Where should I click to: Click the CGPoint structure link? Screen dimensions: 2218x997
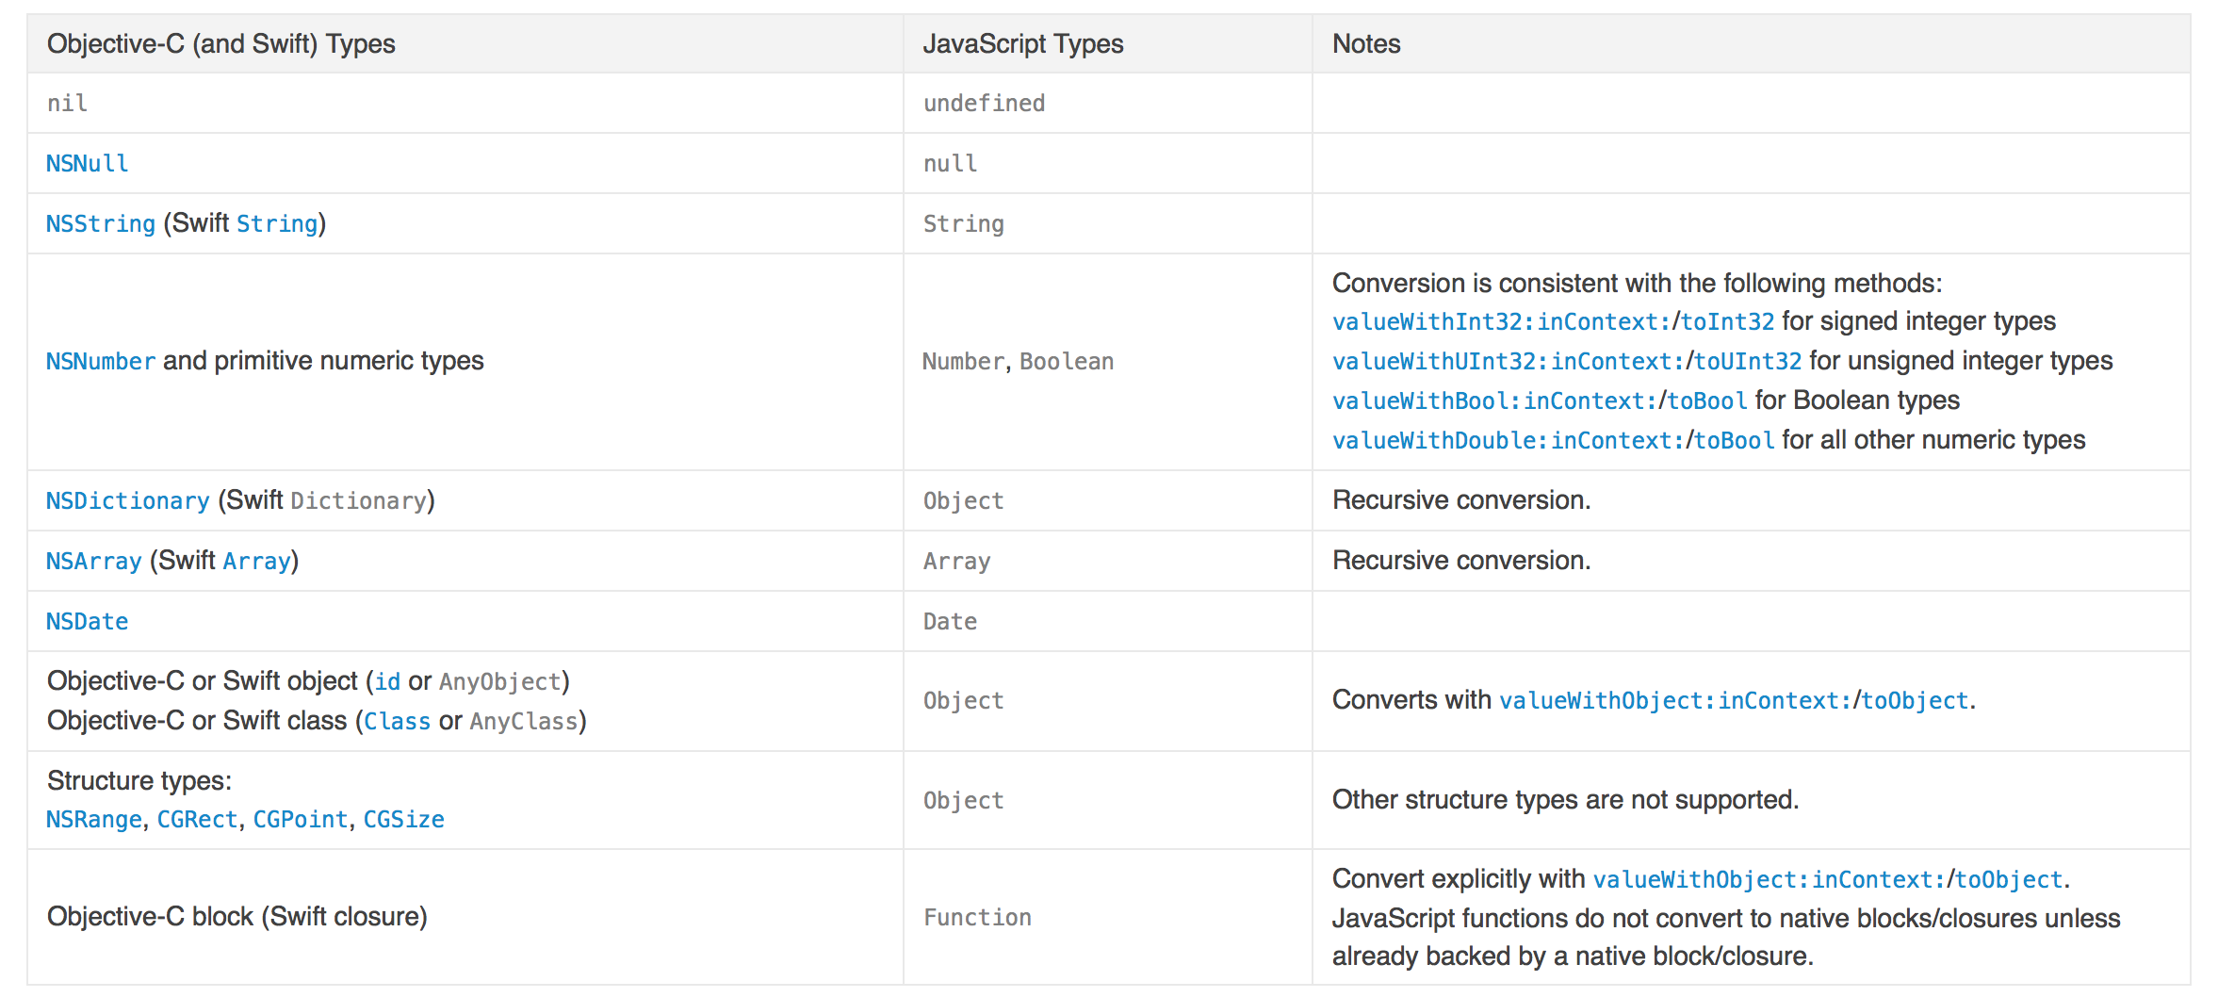pos(300,819)
